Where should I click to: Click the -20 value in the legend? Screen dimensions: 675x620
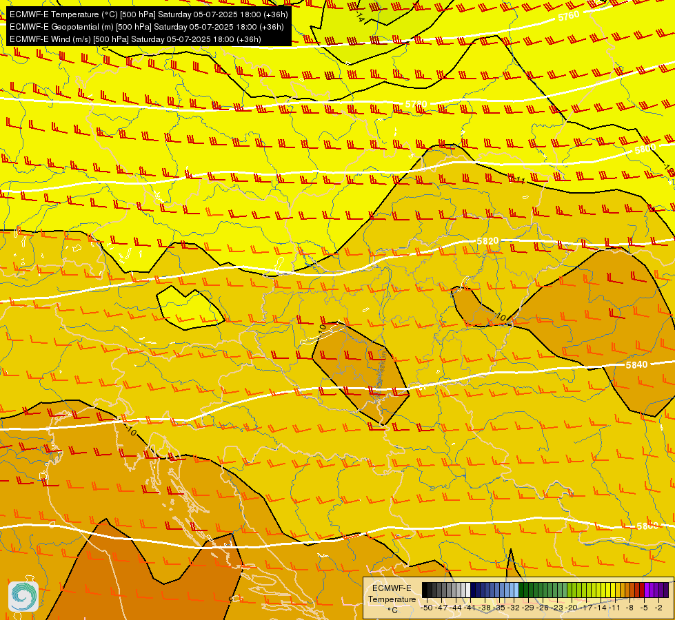pos(572,608)
